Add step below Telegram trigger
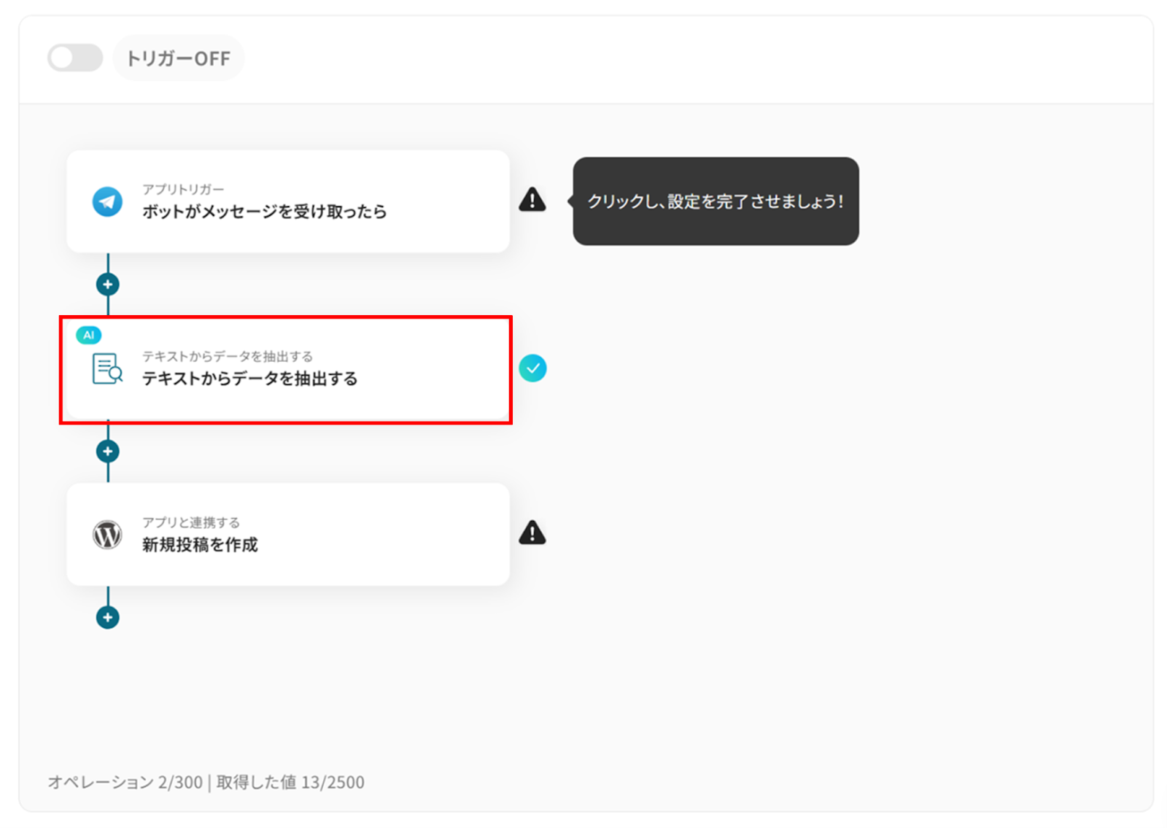The width and height of the screenshot is (1167, 828). pyautogui.click(x=108, y=285)
